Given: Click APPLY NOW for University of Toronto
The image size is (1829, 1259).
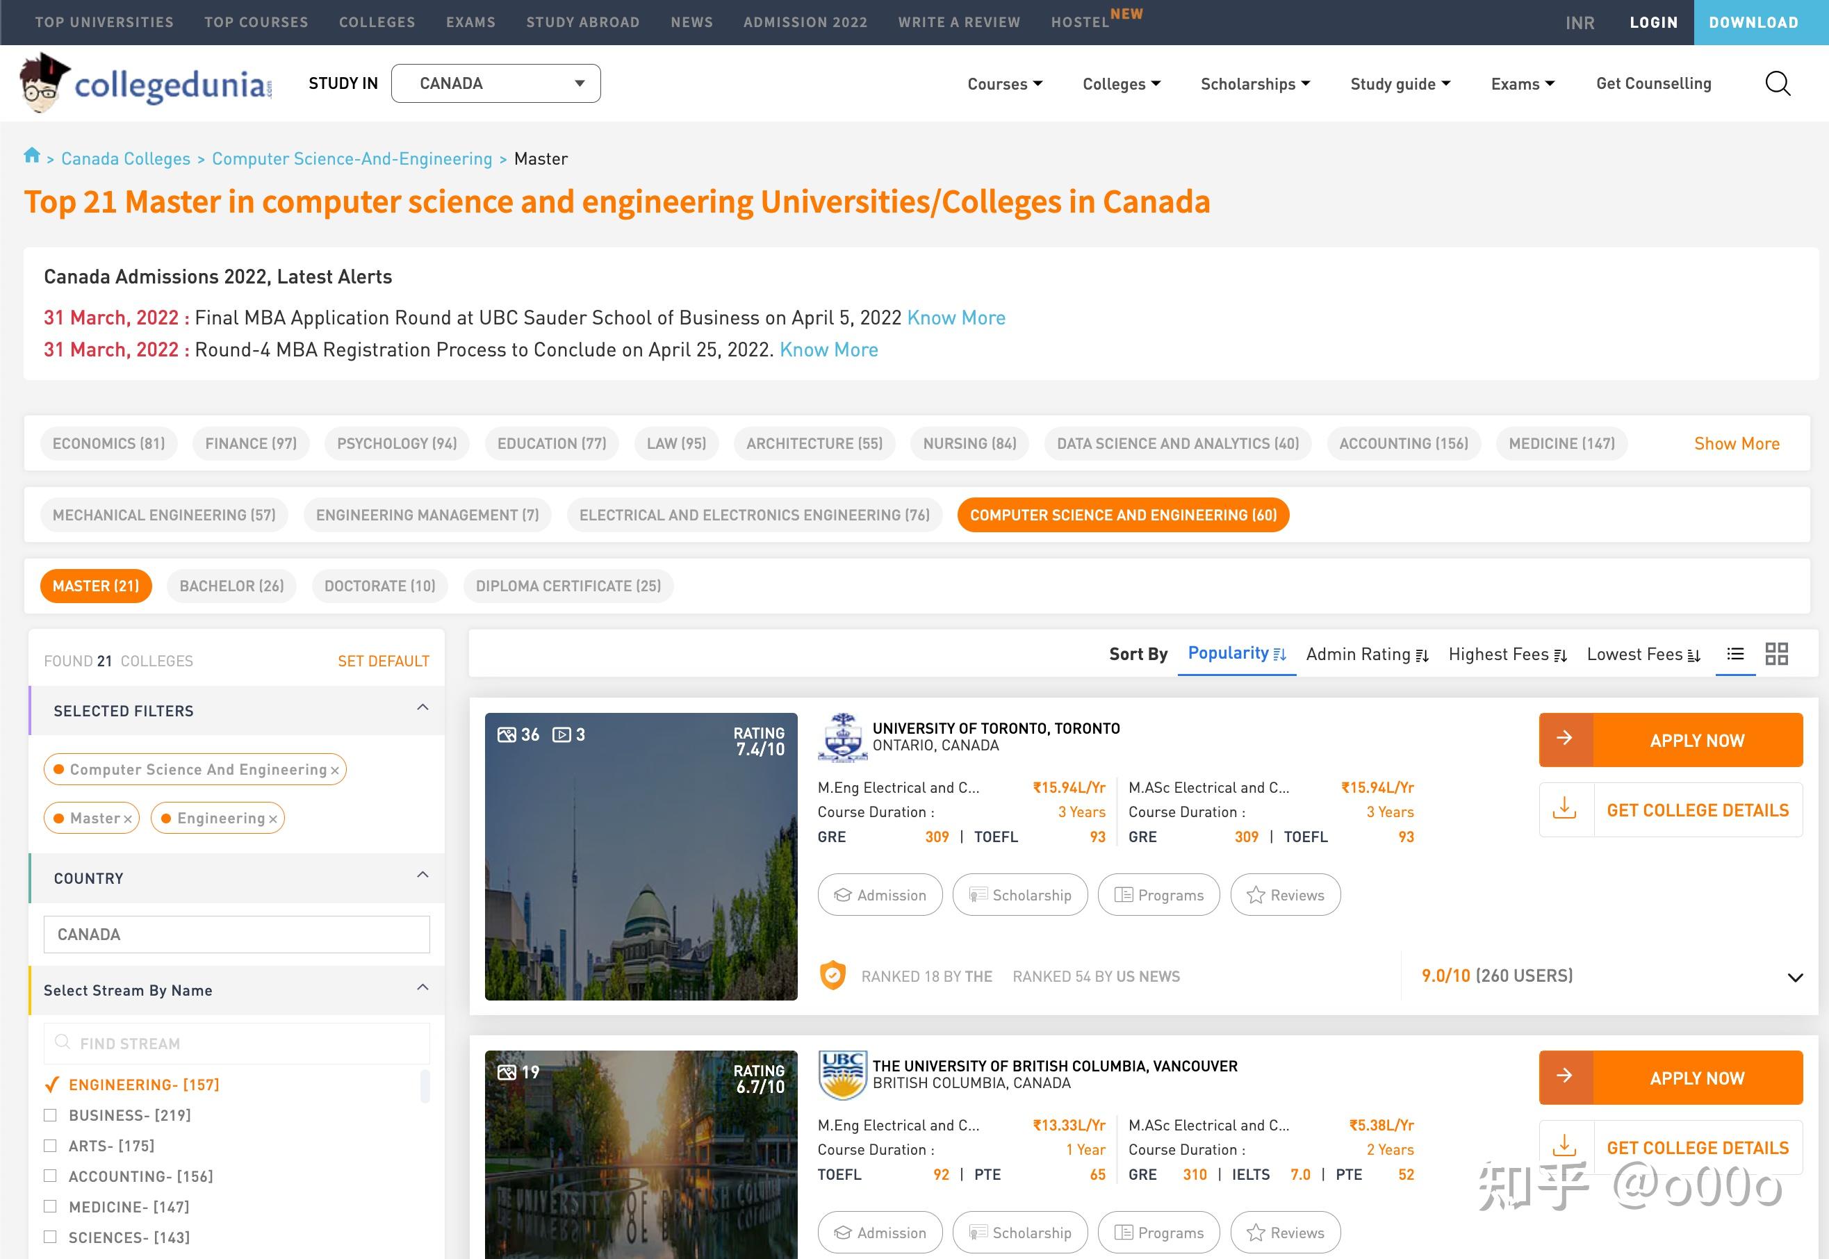Looking at the screenshot, I should [x=1671, y=740].
